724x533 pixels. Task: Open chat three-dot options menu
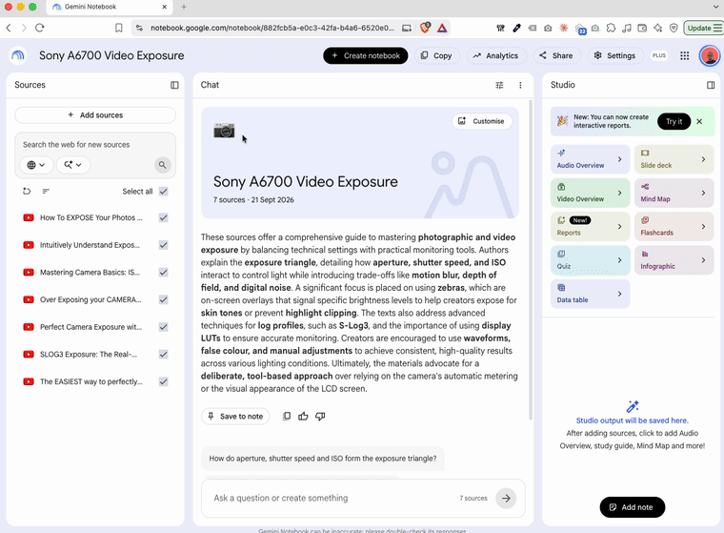click(x=520, y=85)
